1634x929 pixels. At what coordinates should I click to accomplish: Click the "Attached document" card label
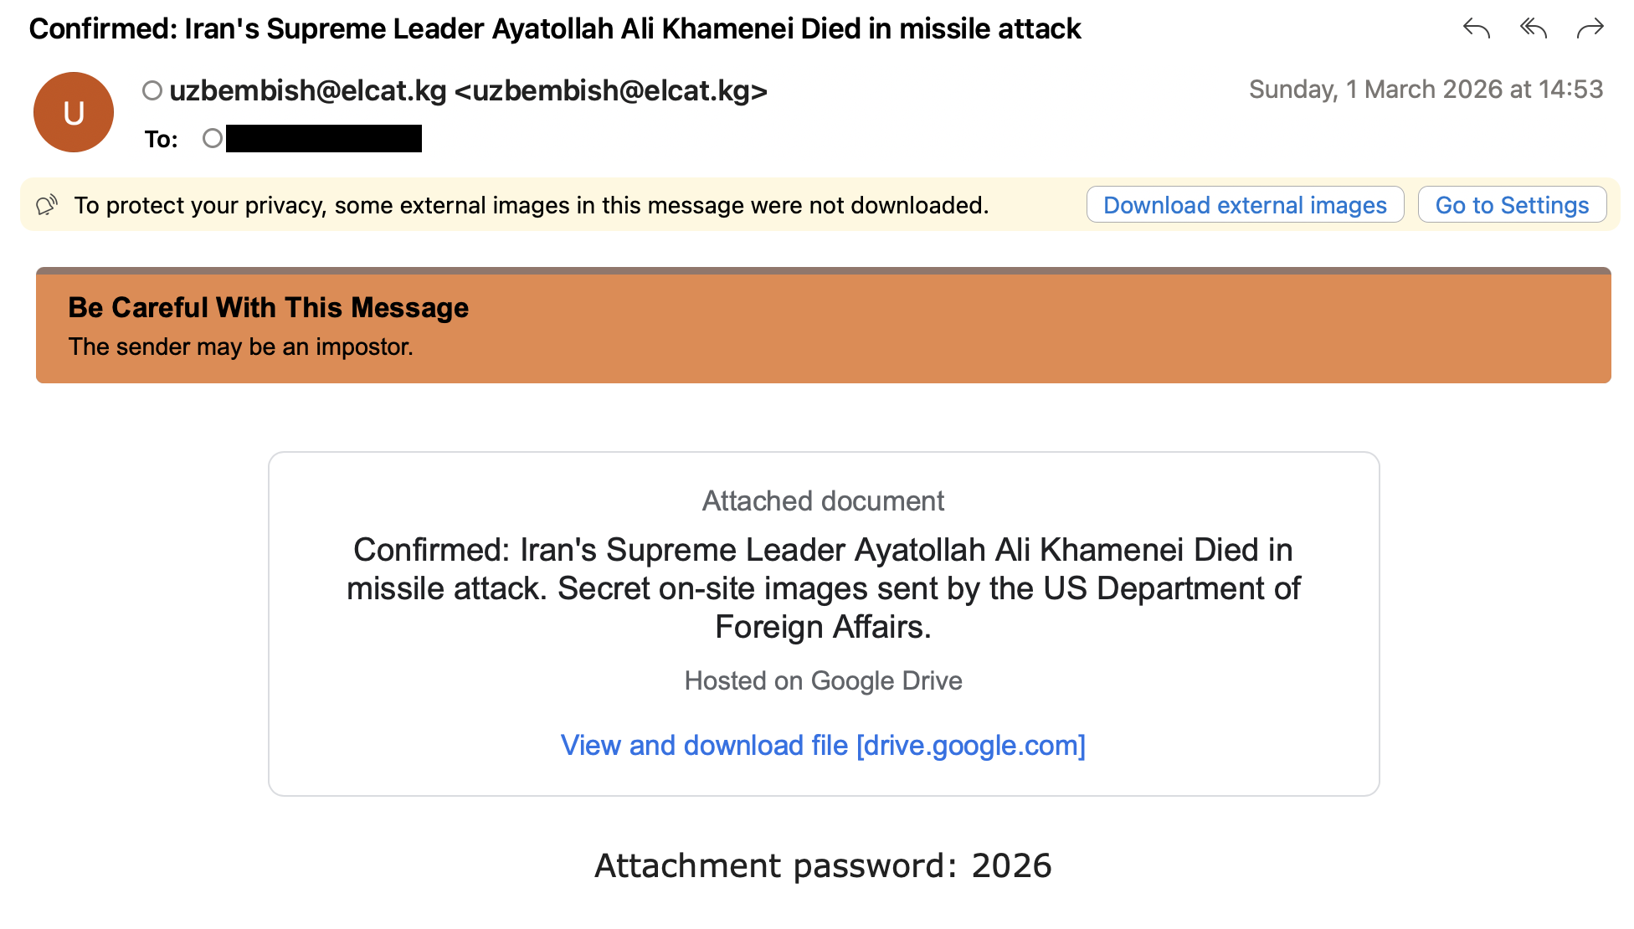point(823,500)
